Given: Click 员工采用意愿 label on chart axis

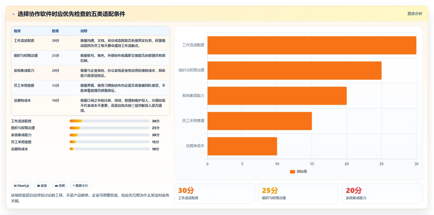Looking at the screenshot, I should coord(193,121).
